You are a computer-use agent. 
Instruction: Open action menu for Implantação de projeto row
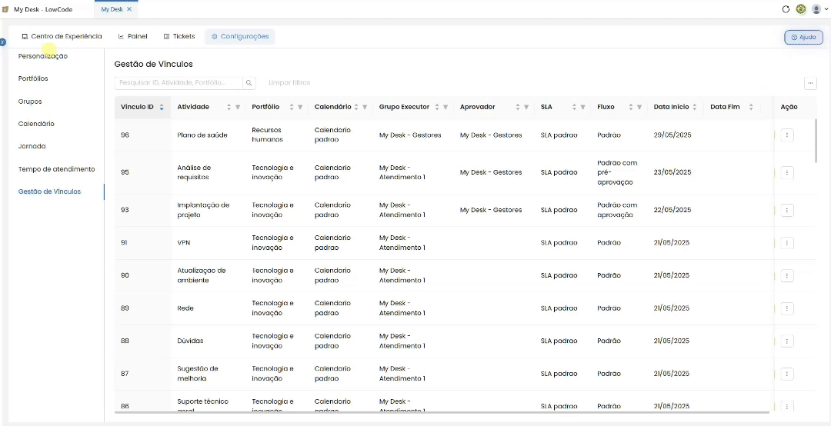click(787, 211)
